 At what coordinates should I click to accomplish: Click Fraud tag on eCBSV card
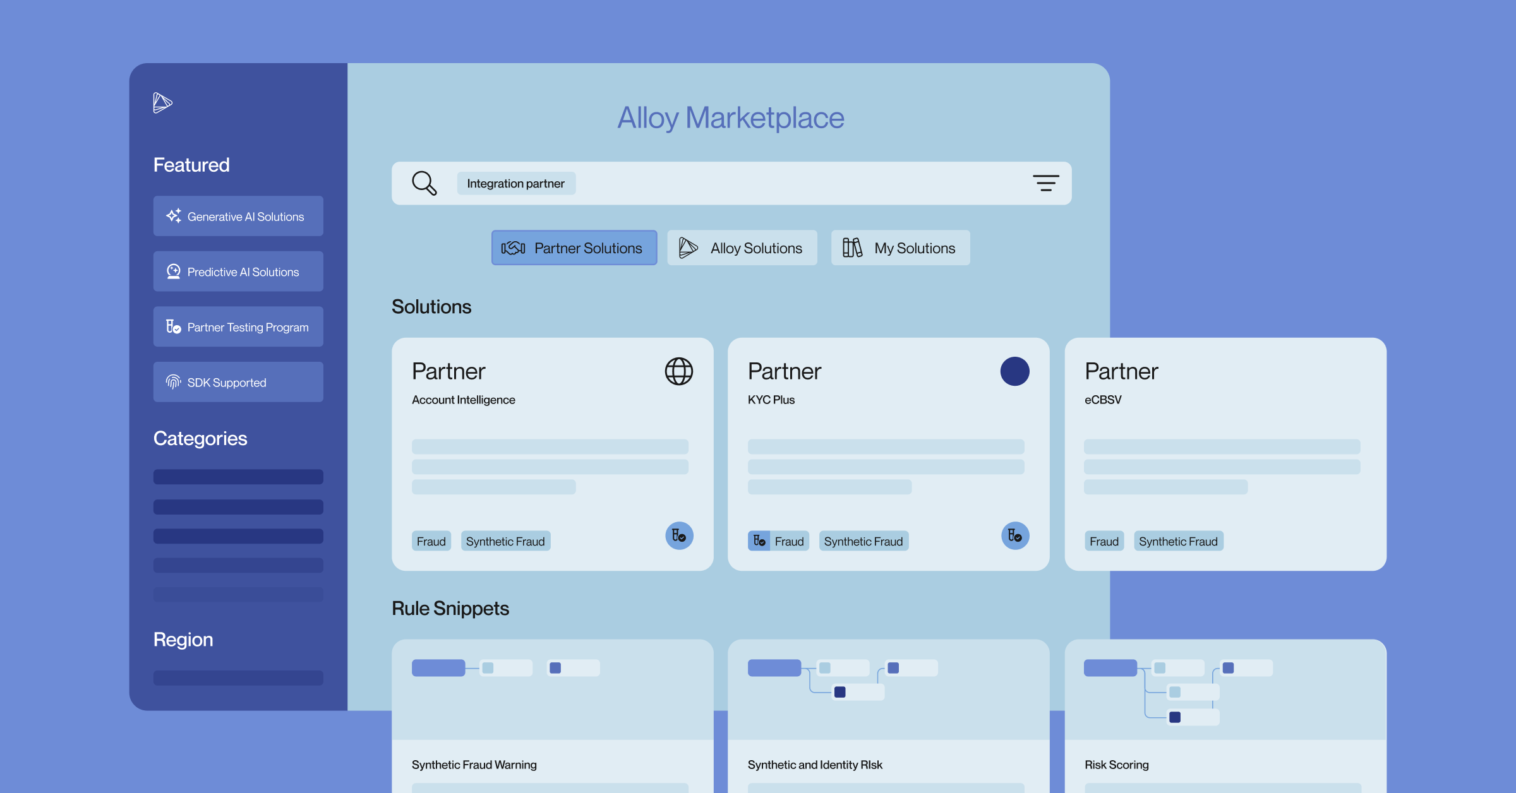[1104, 541]
